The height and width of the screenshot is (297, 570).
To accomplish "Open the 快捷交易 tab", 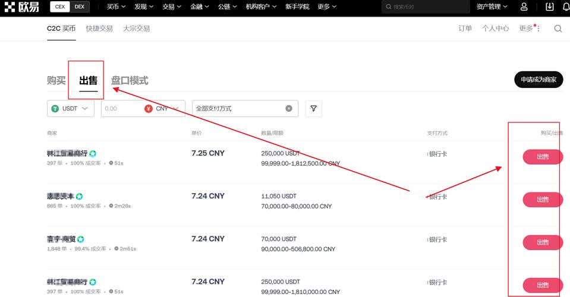I will click(99, 29).
